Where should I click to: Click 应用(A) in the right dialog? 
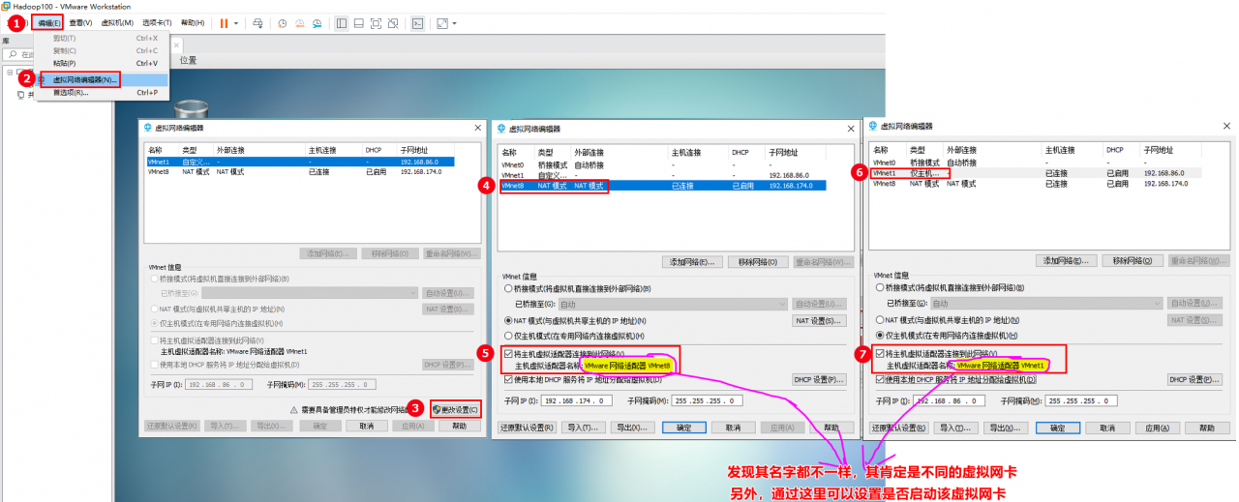pyautogui.click(x=1156, y=428)
